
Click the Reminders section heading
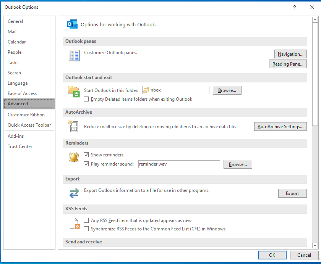[x=77, y=143]
